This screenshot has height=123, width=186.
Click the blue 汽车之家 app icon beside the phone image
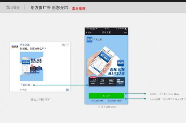(x=120, y=63)
